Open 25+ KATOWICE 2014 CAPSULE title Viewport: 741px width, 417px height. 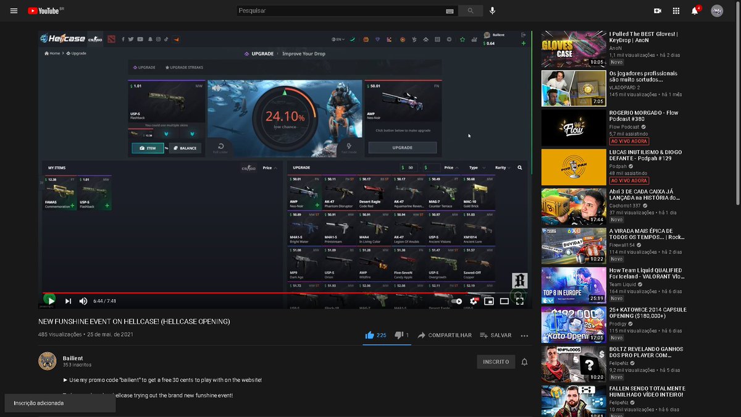click(648, 313)
